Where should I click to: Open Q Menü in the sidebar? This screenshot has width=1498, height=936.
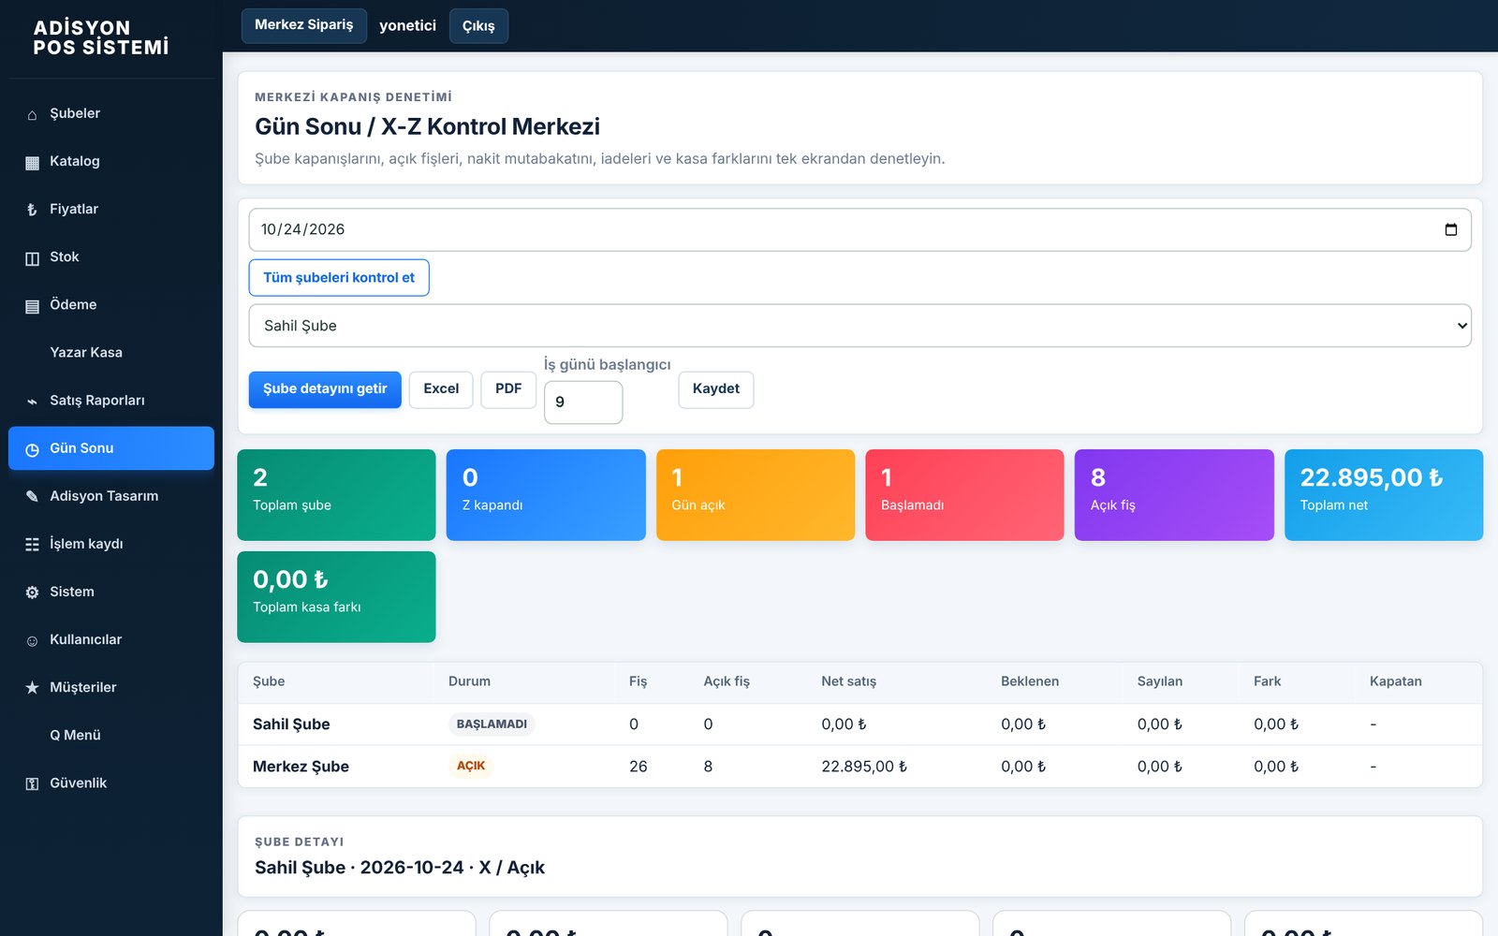(x=111, y=736)
